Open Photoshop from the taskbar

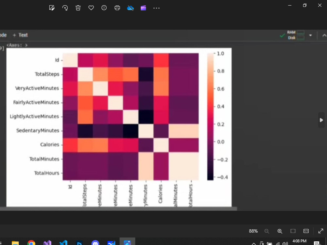pyautogui.click(x=79, y=243)
